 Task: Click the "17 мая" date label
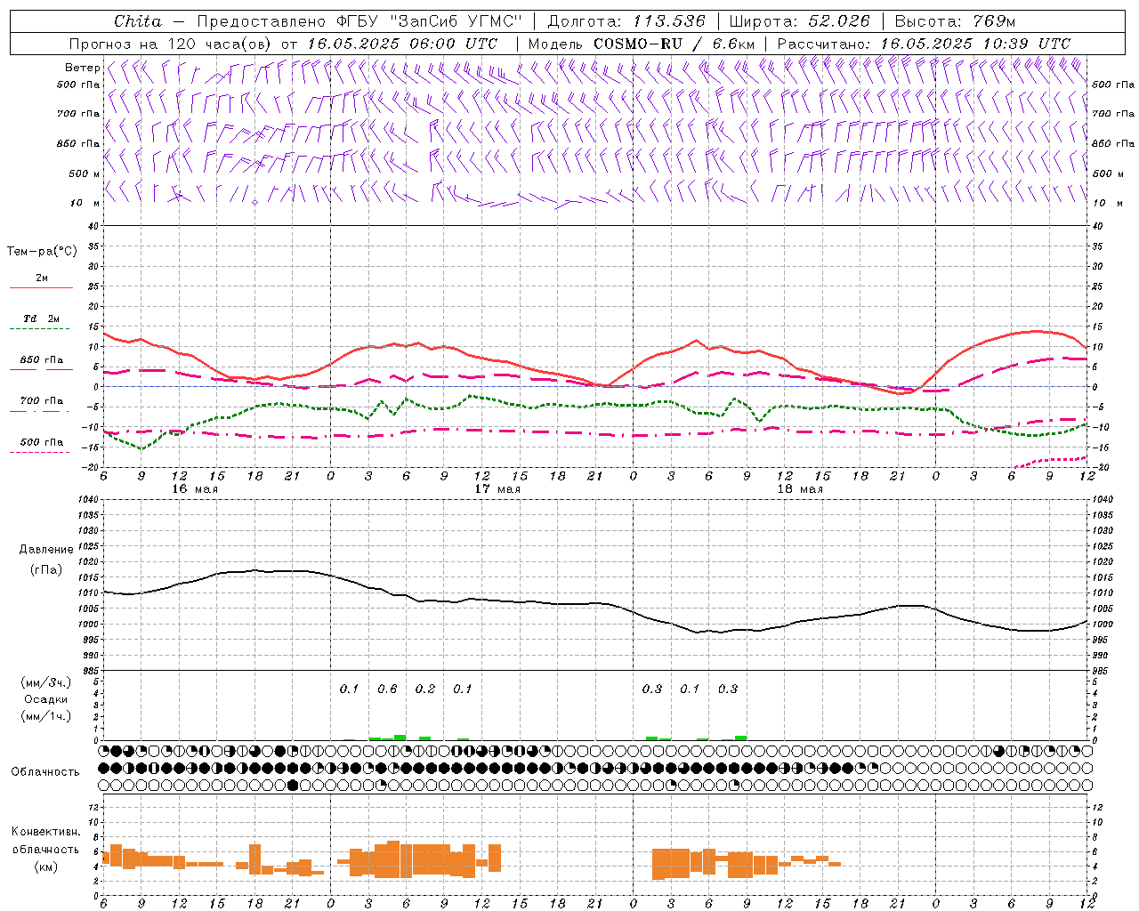pyautogui.click(x=497, y=489)
